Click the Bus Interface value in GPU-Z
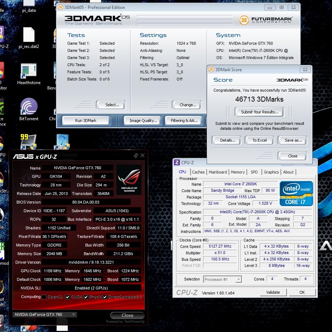The height and width of the screenshot is (332, 332). click(117, 219)
